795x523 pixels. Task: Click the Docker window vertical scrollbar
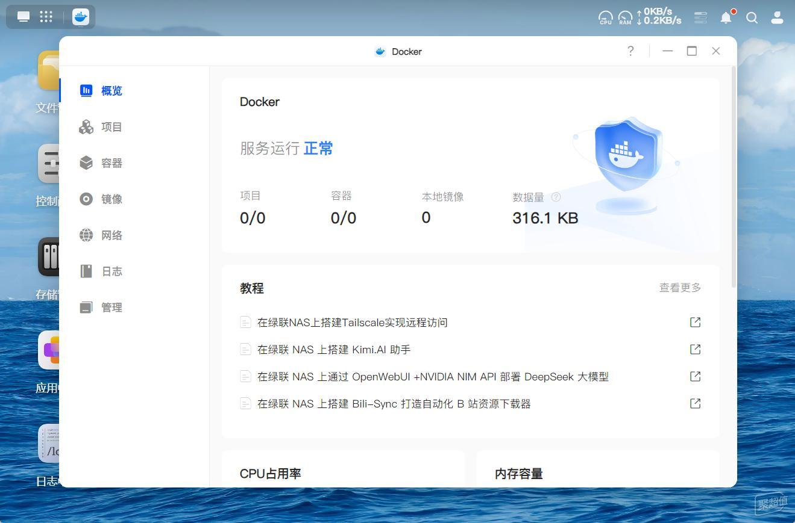[734, 178]
